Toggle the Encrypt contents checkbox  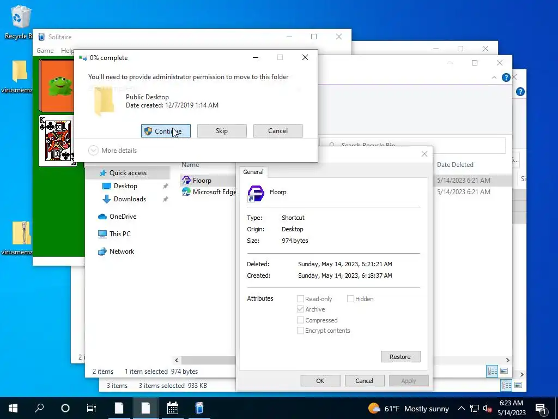click(x=300, y=331)
